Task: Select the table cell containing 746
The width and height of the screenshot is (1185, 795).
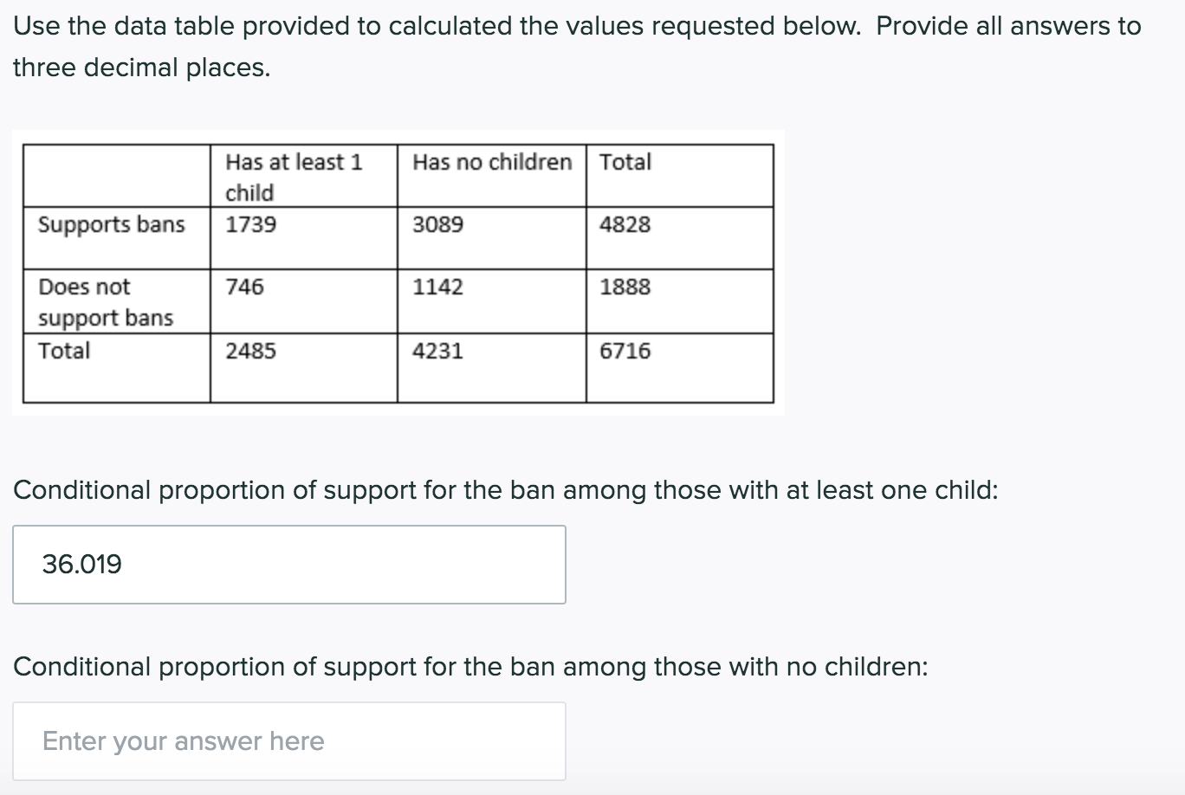Action: 243,288
